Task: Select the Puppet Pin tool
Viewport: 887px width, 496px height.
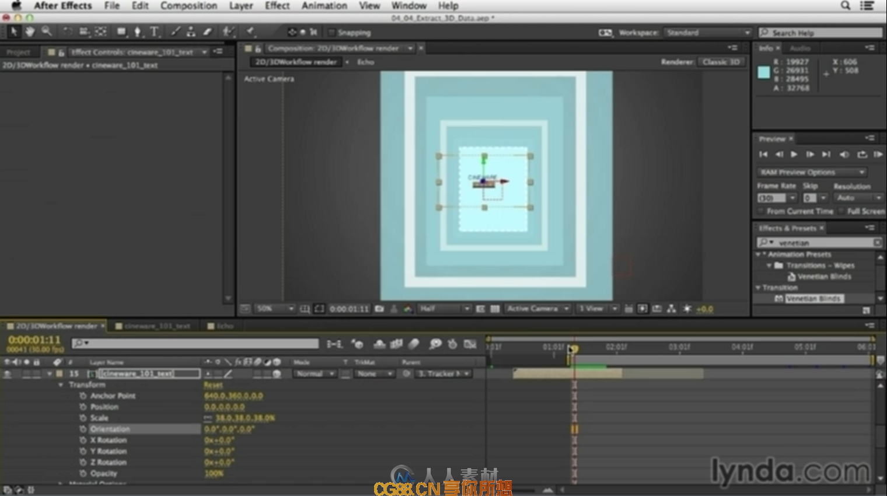Action: [x=250, y=32]
